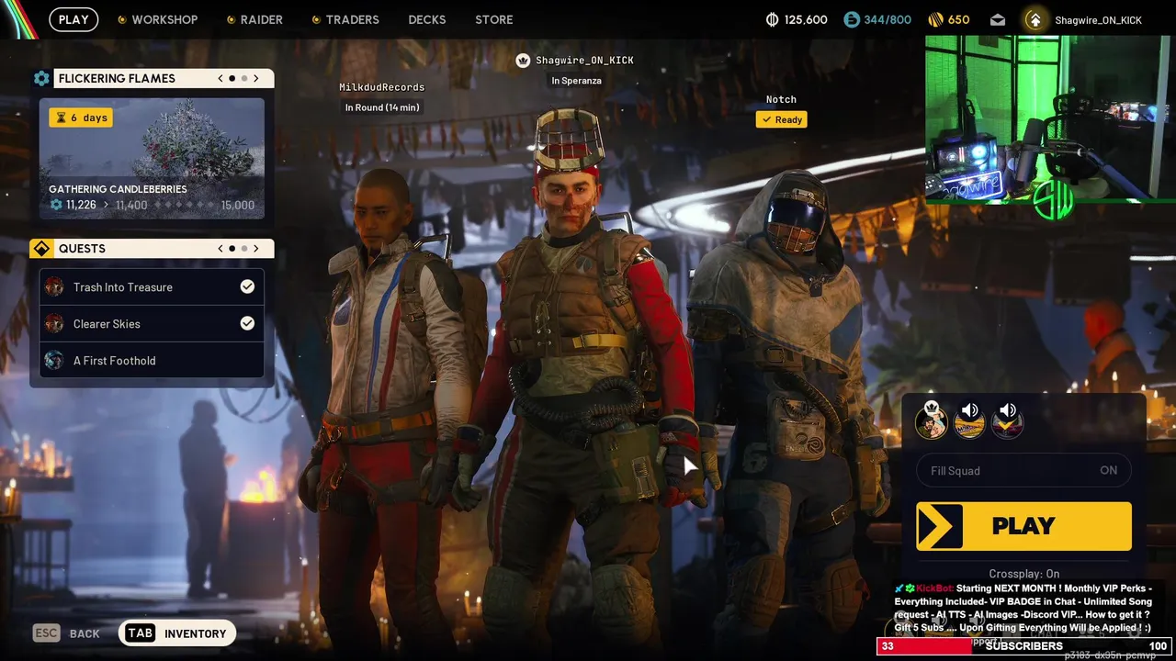Go to next Flickering Flames event page

(256, 79)
